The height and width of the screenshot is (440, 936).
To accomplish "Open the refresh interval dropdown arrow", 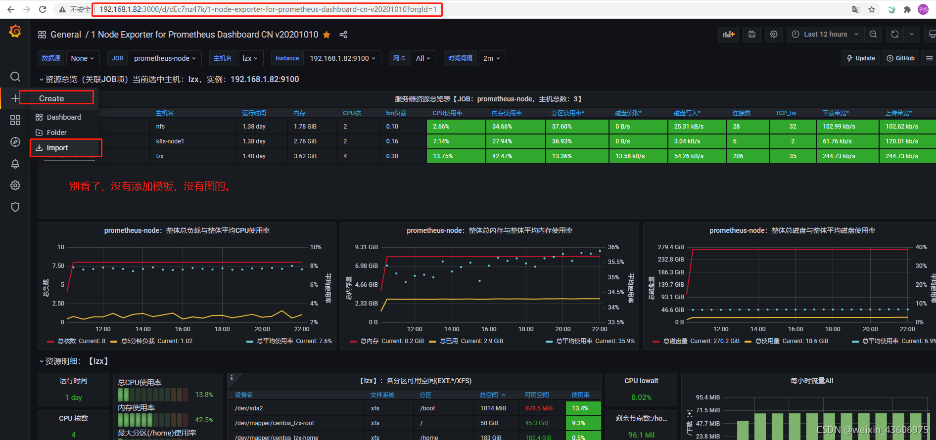I will click(x=912, y=34).
